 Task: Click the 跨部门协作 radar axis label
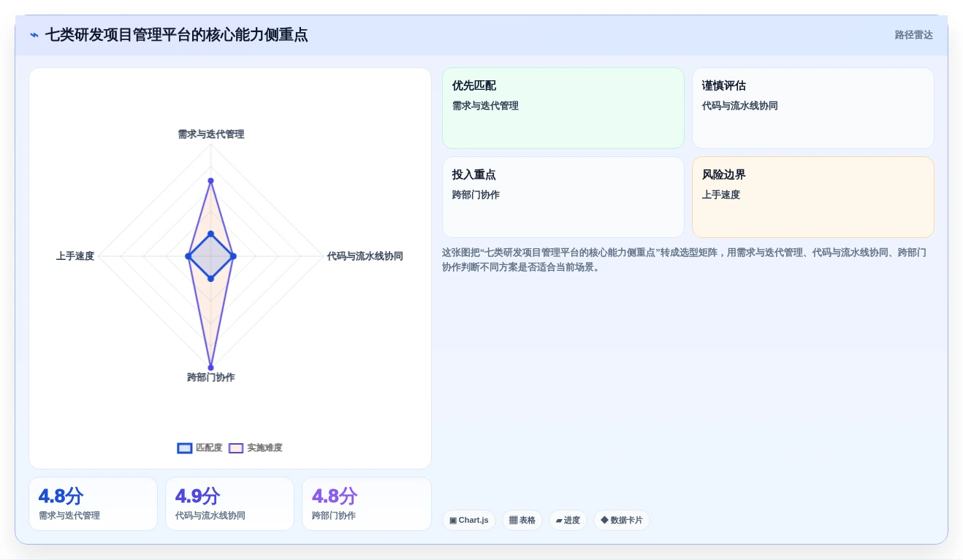(x=211, y=377)
